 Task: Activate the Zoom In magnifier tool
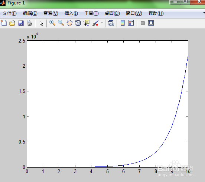point(52,23)
